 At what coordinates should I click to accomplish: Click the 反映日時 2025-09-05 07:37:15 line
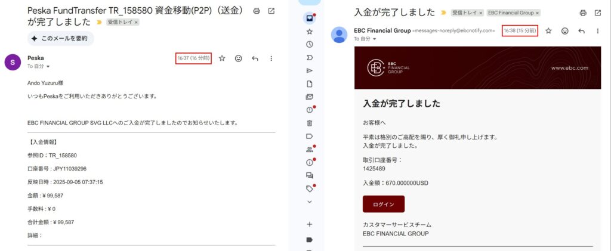point(65,182)
